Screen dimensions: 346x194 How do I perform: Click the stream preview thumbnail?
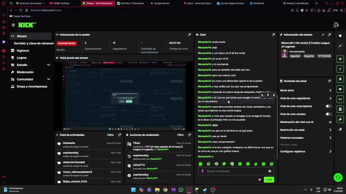(x=124, y=96)
